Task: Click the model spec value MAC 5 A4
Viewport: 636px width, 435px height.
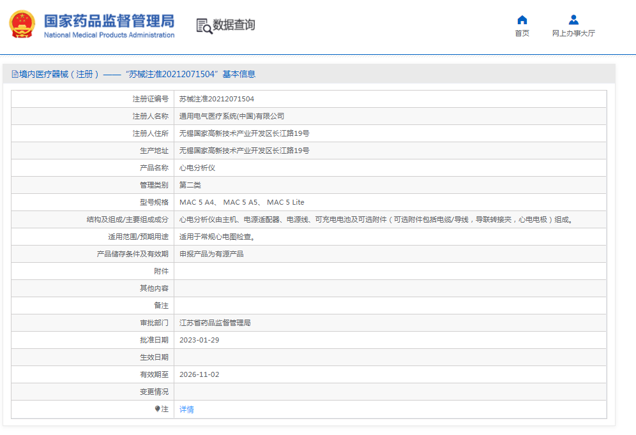Action: 197,202
